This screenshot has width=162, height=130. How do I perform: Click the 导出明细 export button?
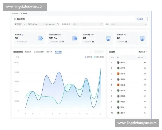click(x=141, y=19)
